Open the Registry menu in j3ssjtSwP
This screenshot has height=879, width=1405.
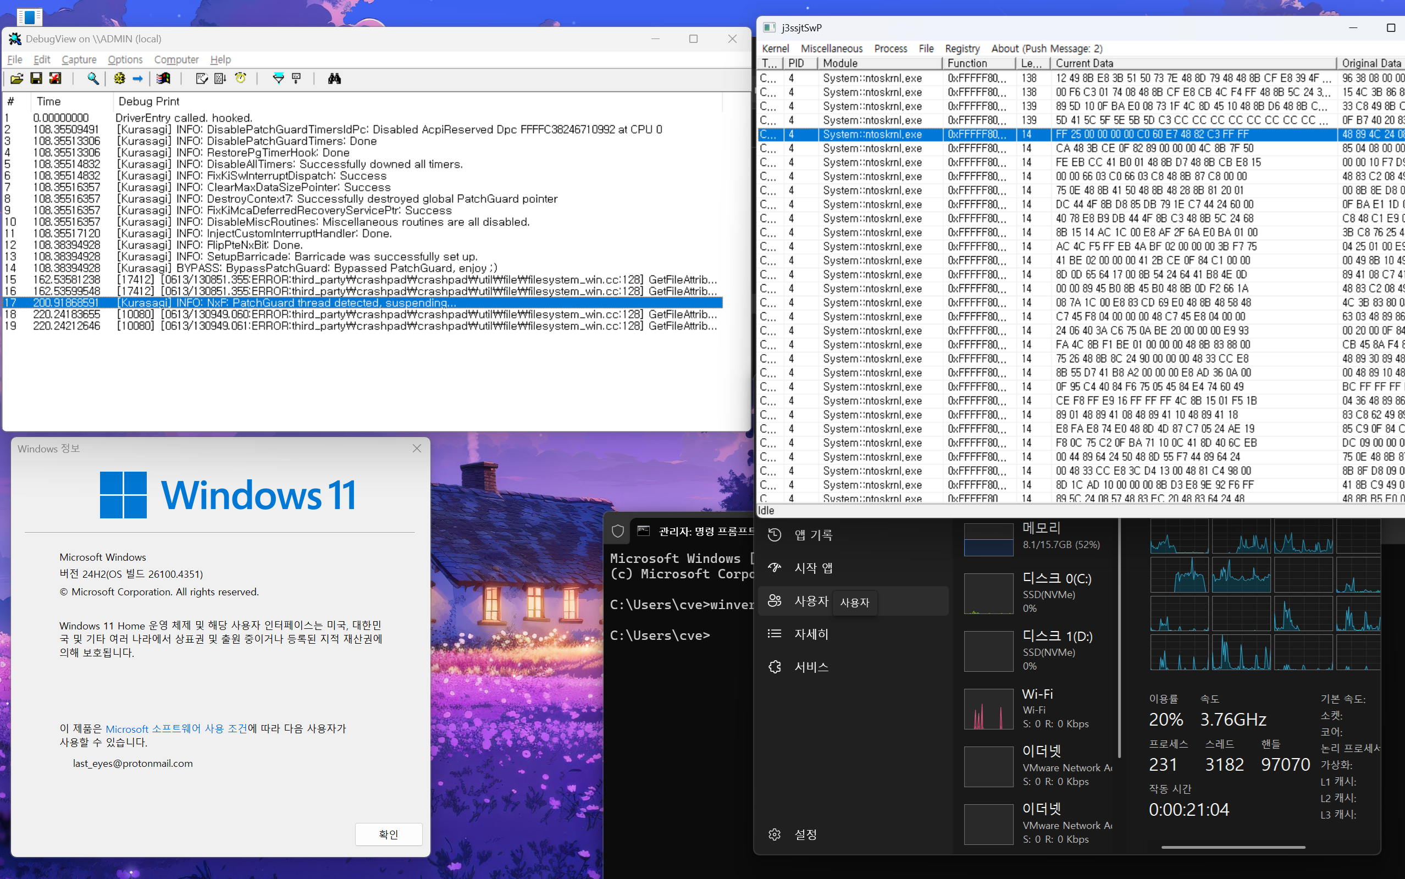(962, 48)
